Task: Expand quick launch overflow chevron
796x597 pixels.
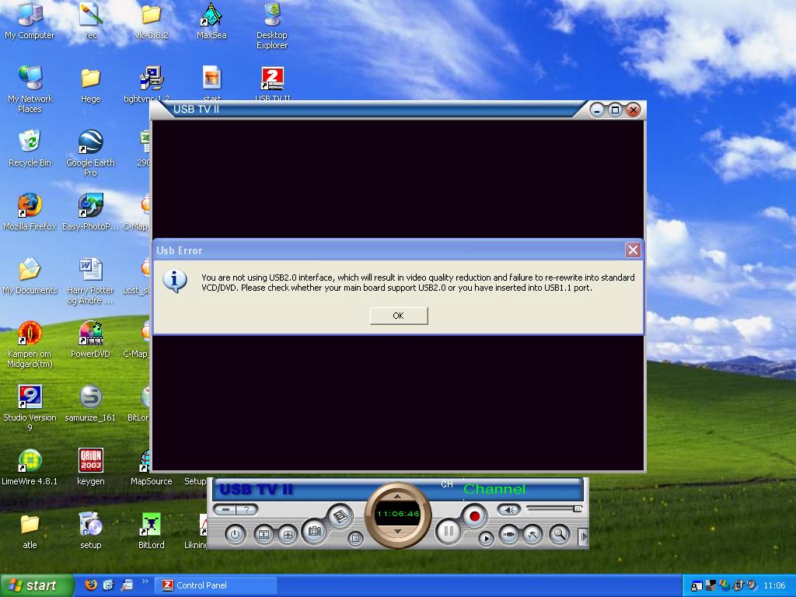Action: pyautogui.click(x=145, y=581)
